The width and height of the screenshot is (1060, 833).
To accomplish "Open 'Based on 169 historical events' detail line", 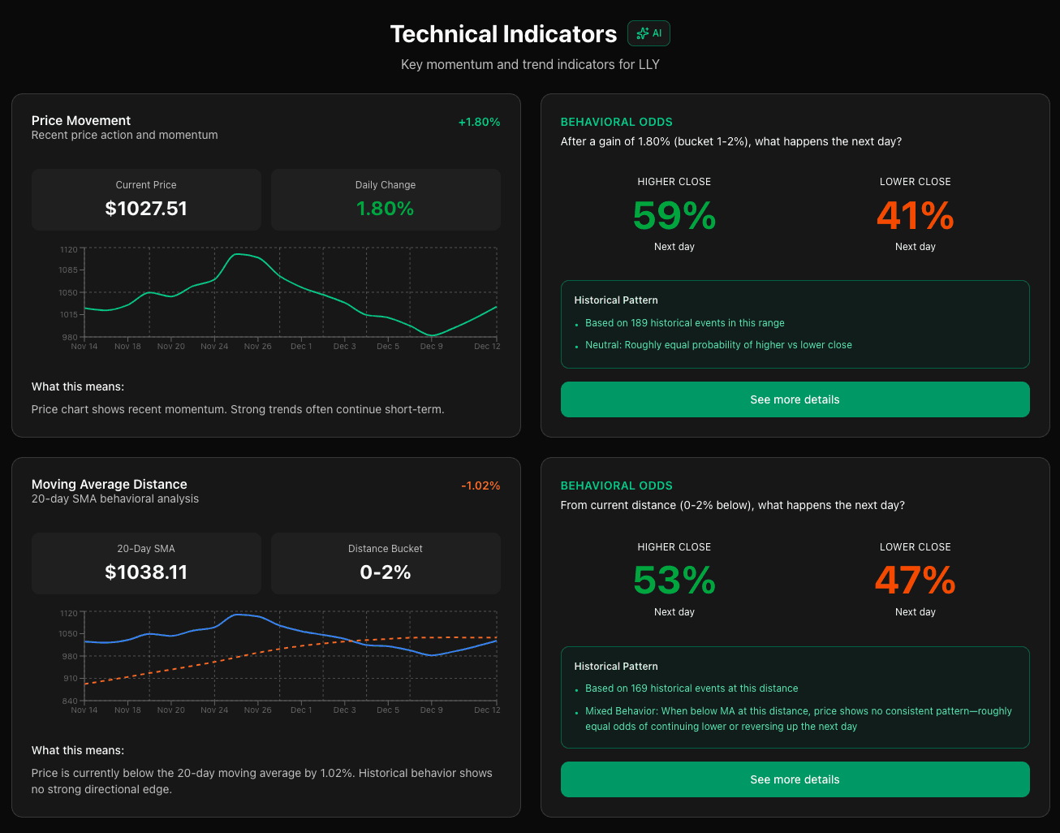I will click(x=691, y=688).
